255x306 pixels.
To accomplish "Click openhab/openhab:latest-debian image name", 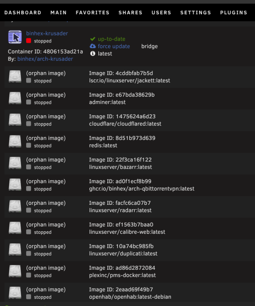I will 130,297.
